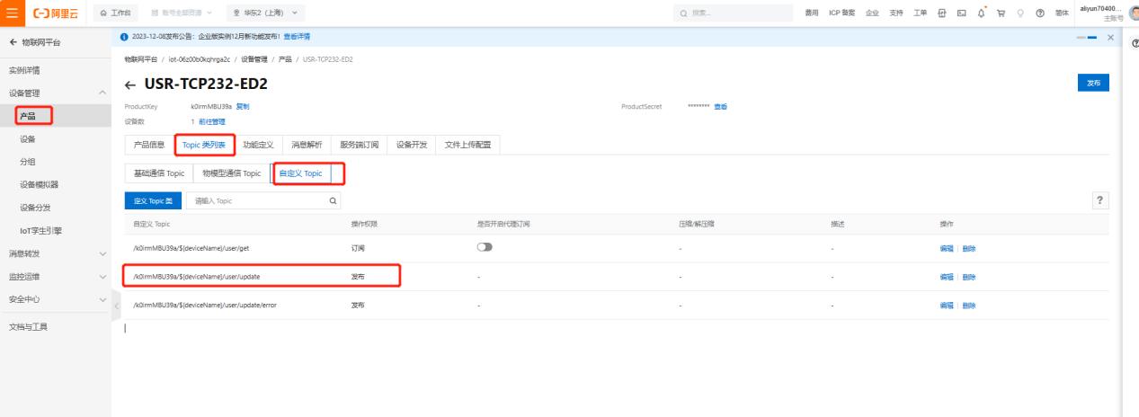Launch the Cloud Shell terminal icon
Screen dimensions: 1139x417
(961, 13)
